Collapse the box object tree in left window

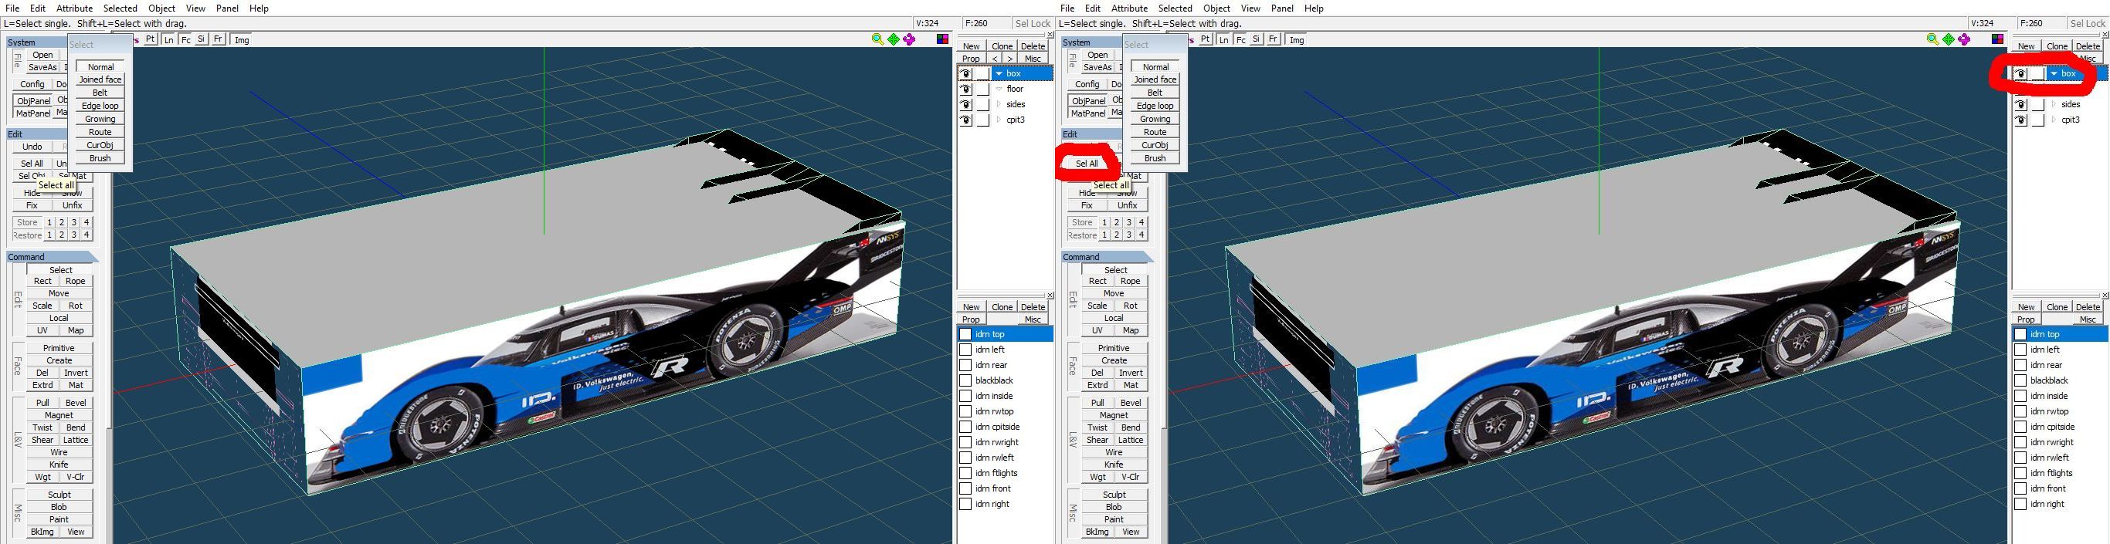click(999, 73)
